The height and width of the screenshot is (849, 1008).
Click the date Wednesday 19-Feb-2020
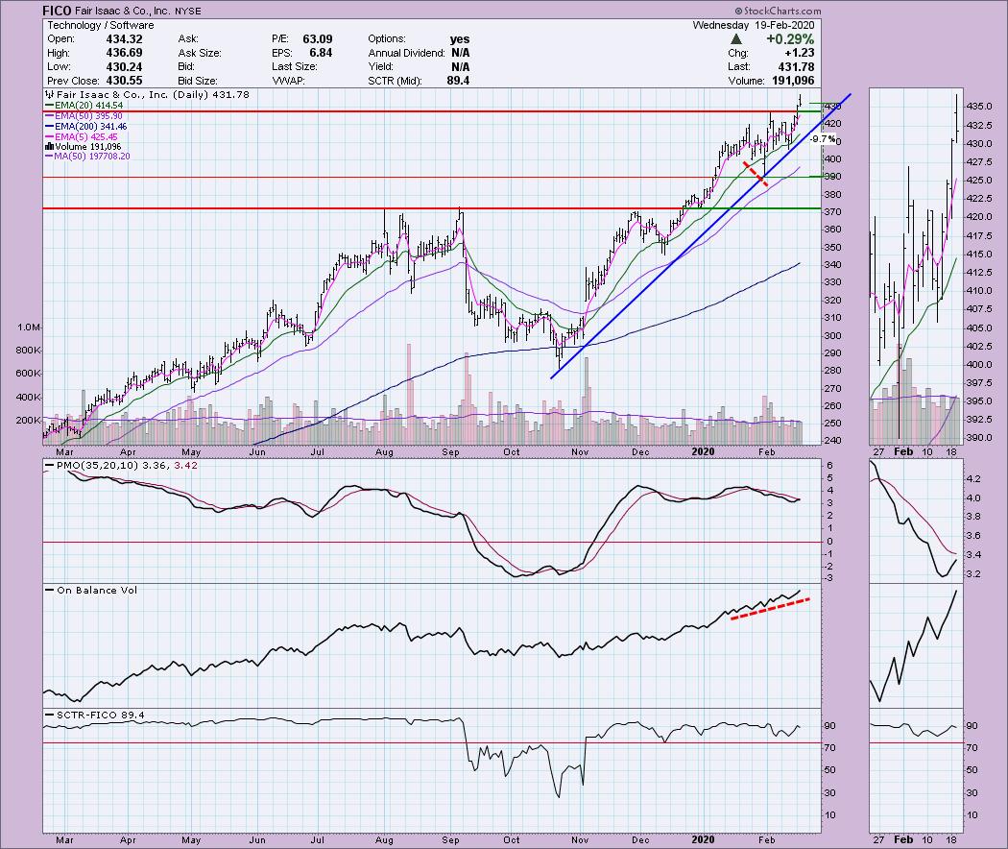point(754,25)
